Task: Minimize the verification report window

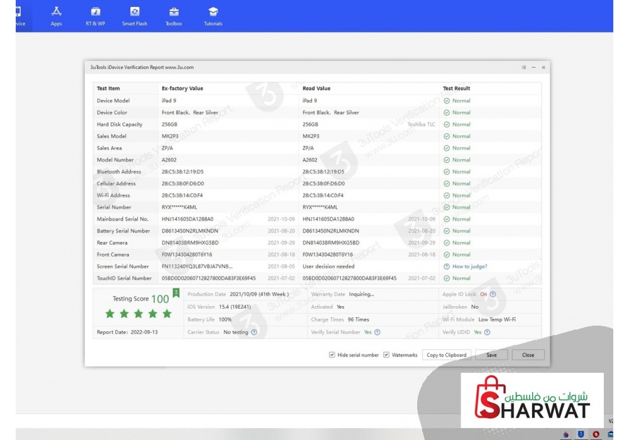Action: click(533, 67)
